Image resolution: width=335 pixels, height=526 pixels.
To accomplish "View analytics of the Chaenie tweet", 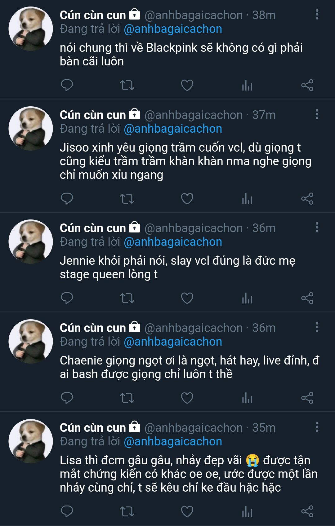I will 247,398.
